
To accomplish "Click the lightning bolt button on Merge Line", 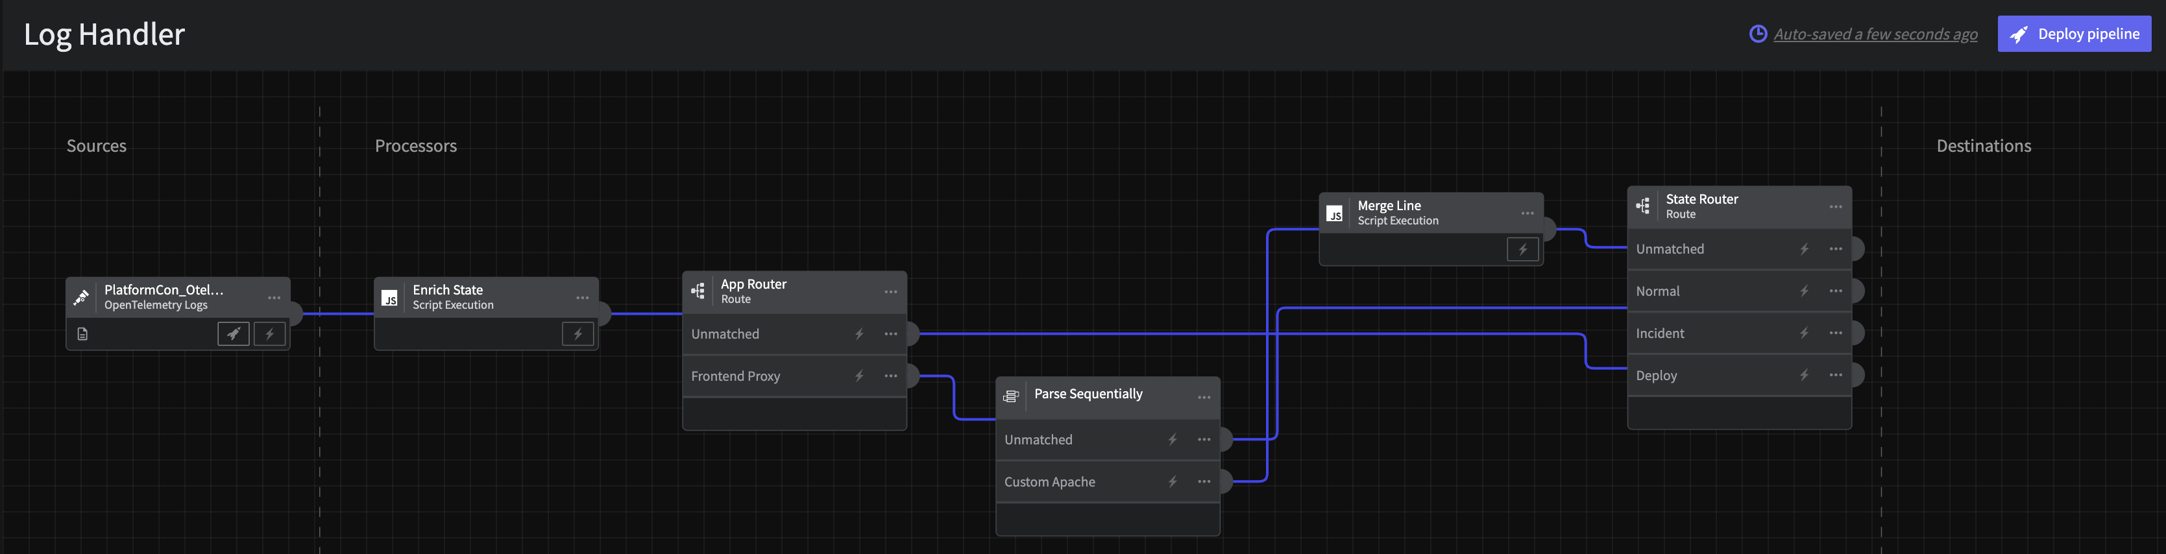I will tap(1522, 249).
